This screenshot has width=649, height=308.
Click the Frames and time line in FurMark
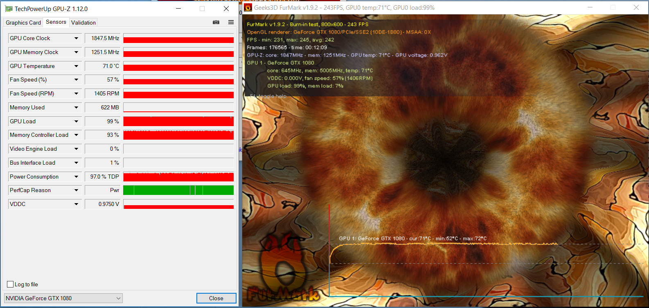pyautogui.click(x=287, y=47)
